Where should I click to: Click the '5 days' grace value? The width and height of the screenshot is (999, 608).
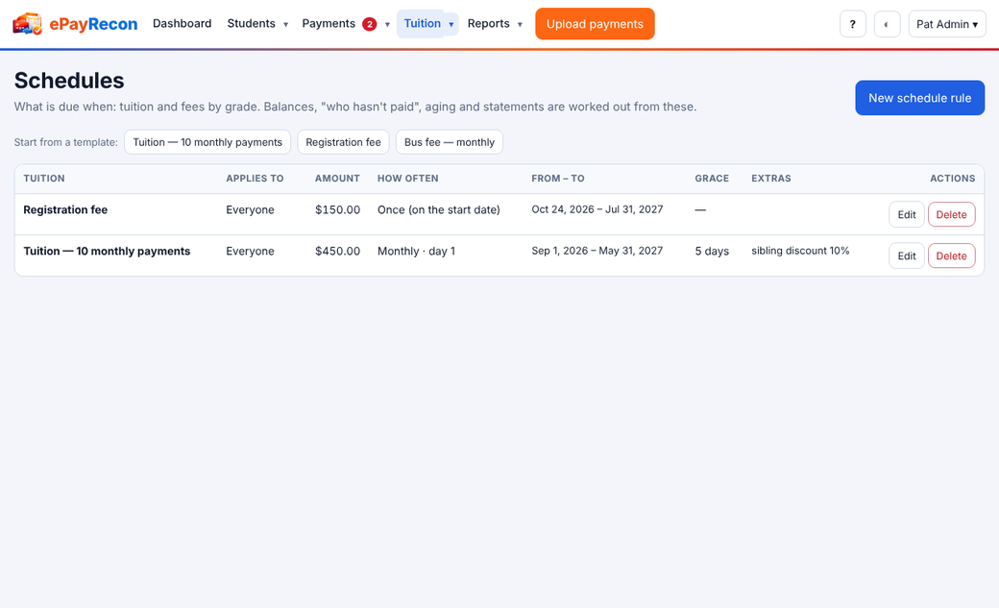pyautogui.click(x=712, y=251)
